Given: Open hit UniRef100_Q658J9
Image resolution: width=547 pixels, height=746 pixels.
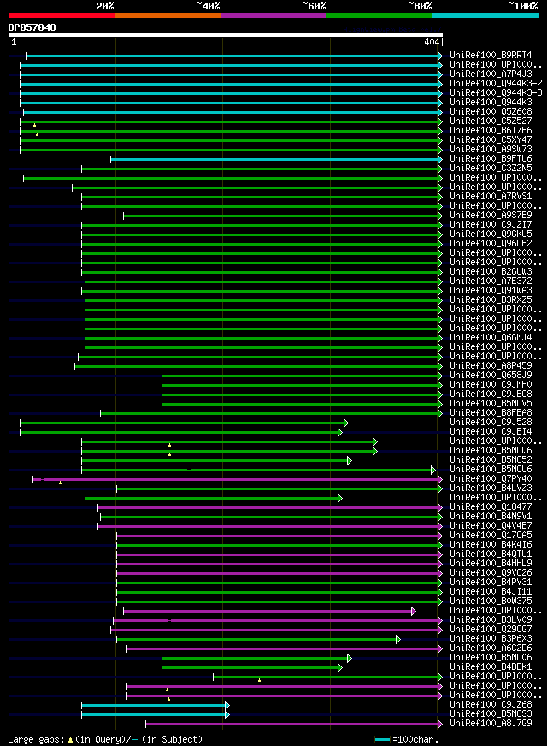Looking at the screenshot, I should coord(491,376).
